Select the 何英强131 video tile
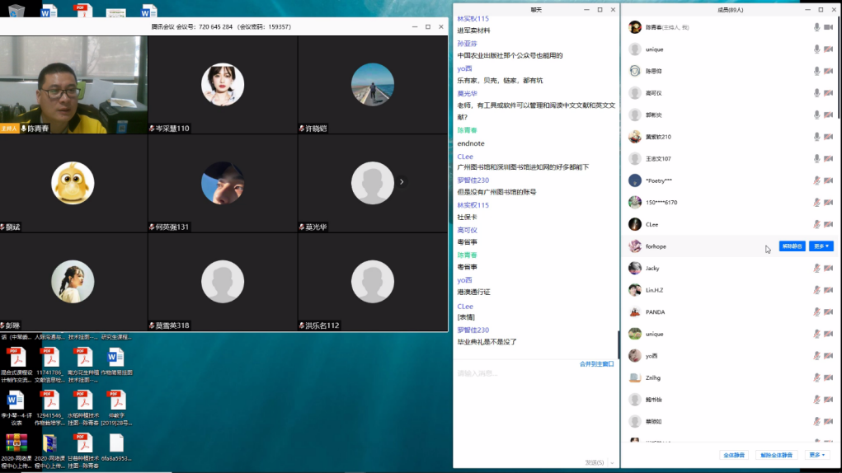The width and height of the screenshot is (842, 473). [x=223, y=181]
